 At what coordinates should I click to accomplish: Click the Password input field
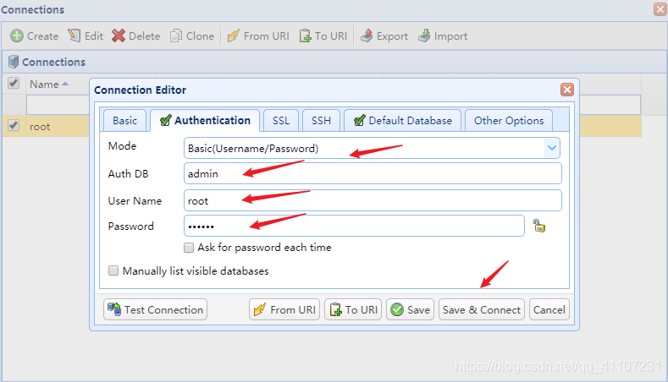pyautogui.click(x=354, y=226)
